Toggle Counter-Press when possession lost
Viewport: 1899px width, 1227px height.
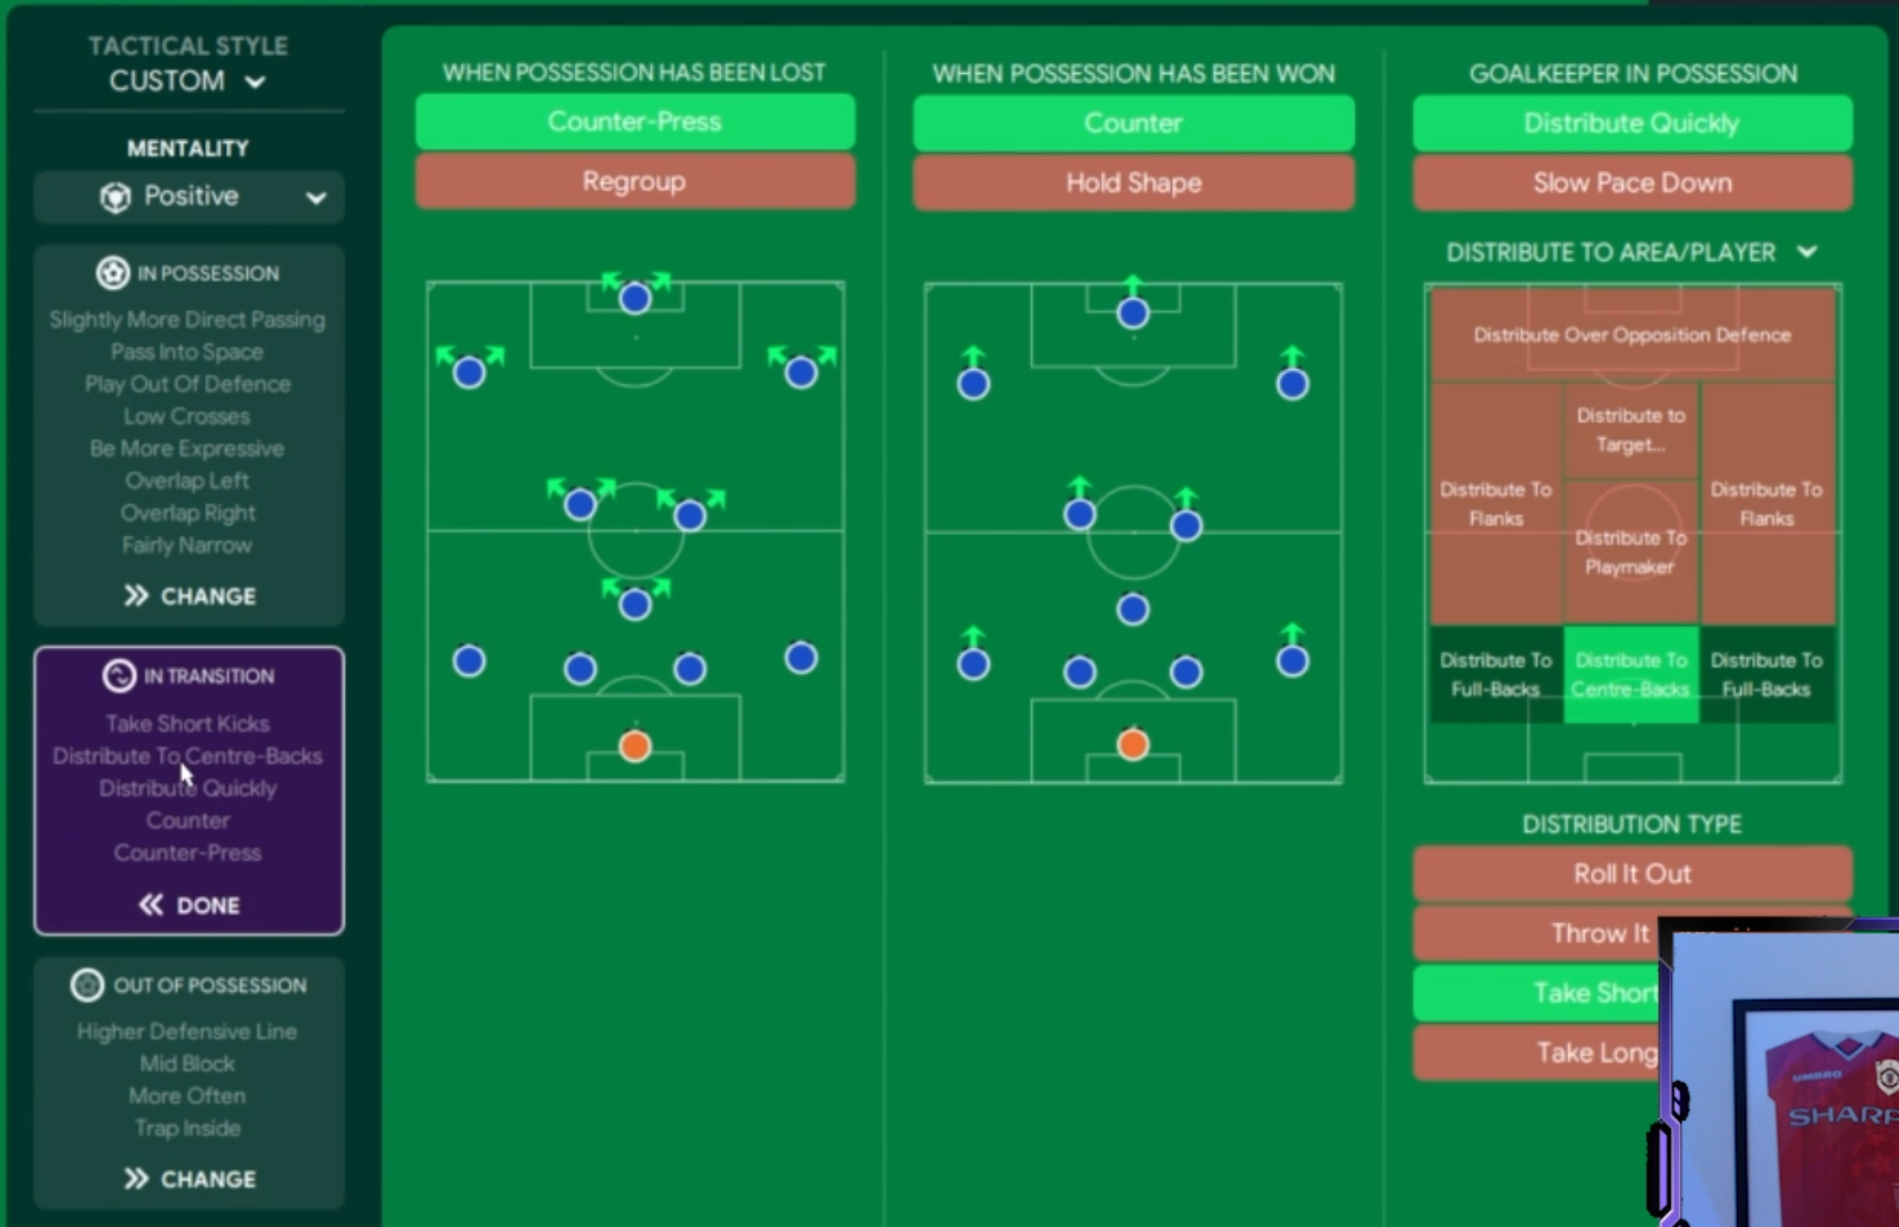click(x=634, y=121)
